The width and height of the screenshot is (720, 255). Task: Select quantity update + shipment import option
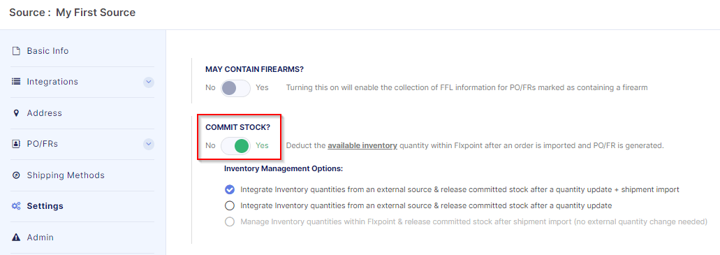click(230, 189)
